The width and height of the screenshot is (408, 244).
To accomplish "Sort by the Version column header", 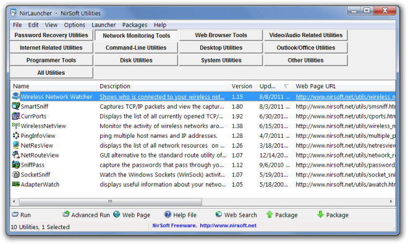I will point(242,86).
